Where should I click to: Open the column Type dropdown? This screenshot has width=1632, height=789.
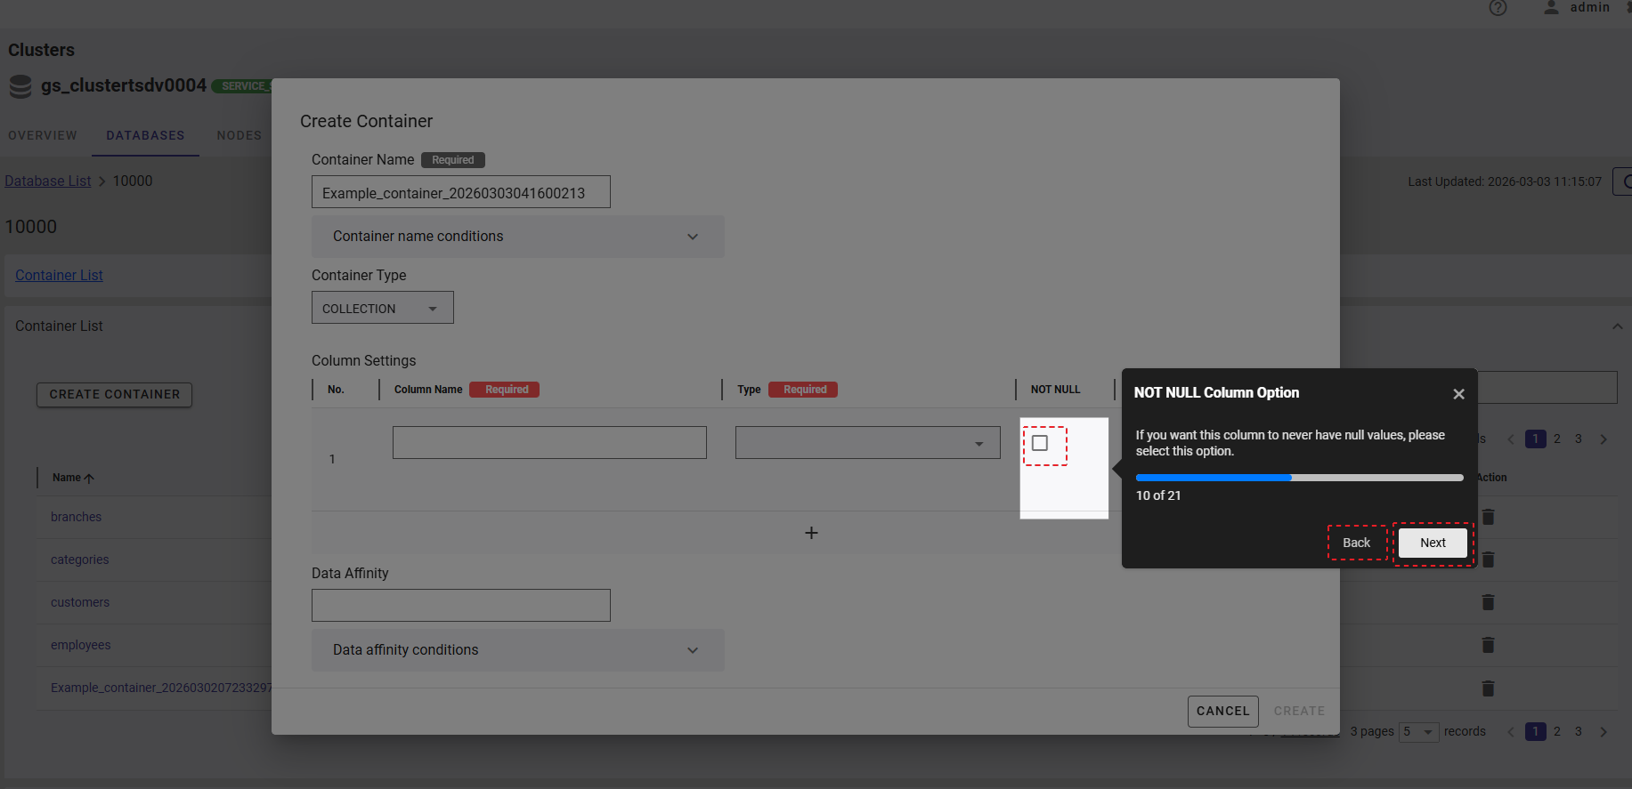coord(867,443)
